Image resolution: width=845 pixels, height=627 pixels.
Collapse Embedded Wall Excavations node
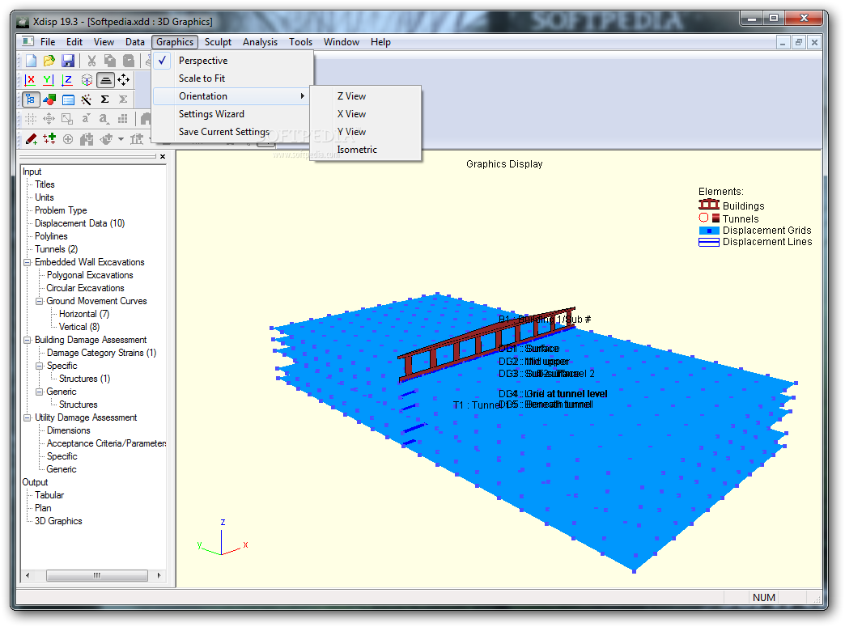(27, 262)
